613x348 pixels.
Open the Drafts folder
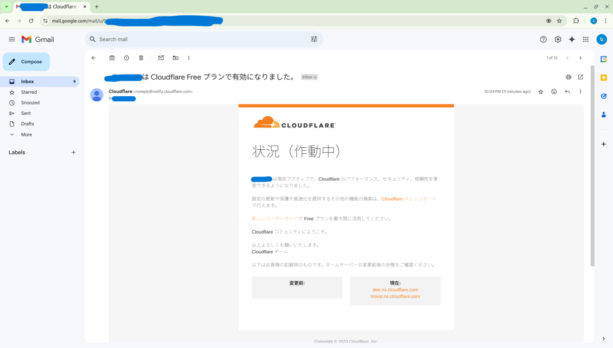pos(40,124)
